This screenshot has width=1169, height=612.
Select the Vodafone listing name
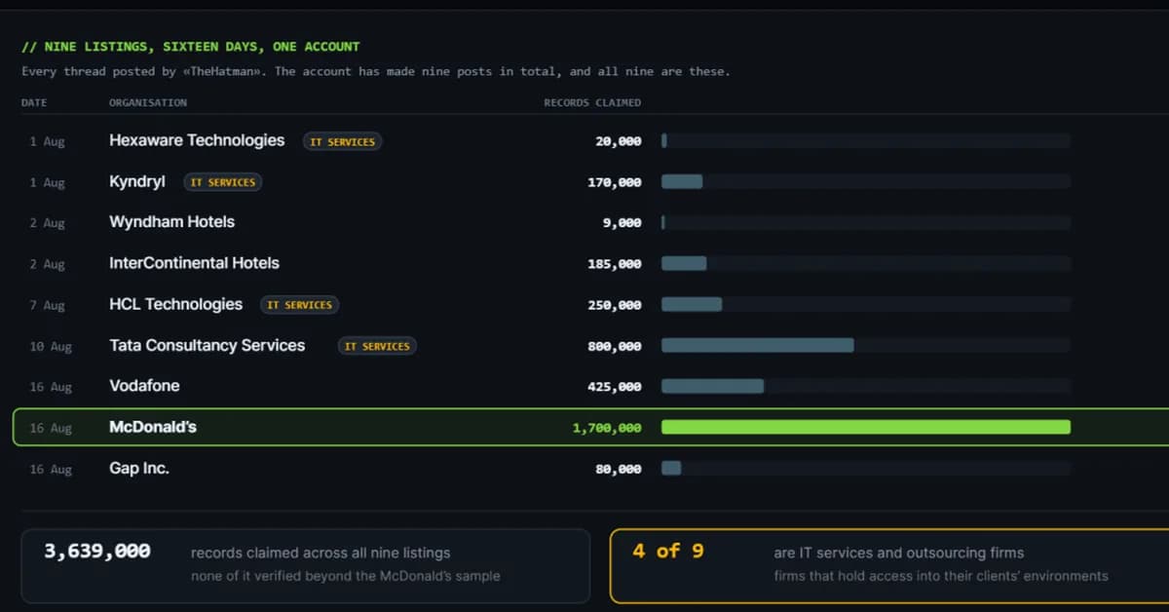coord(144,386)
